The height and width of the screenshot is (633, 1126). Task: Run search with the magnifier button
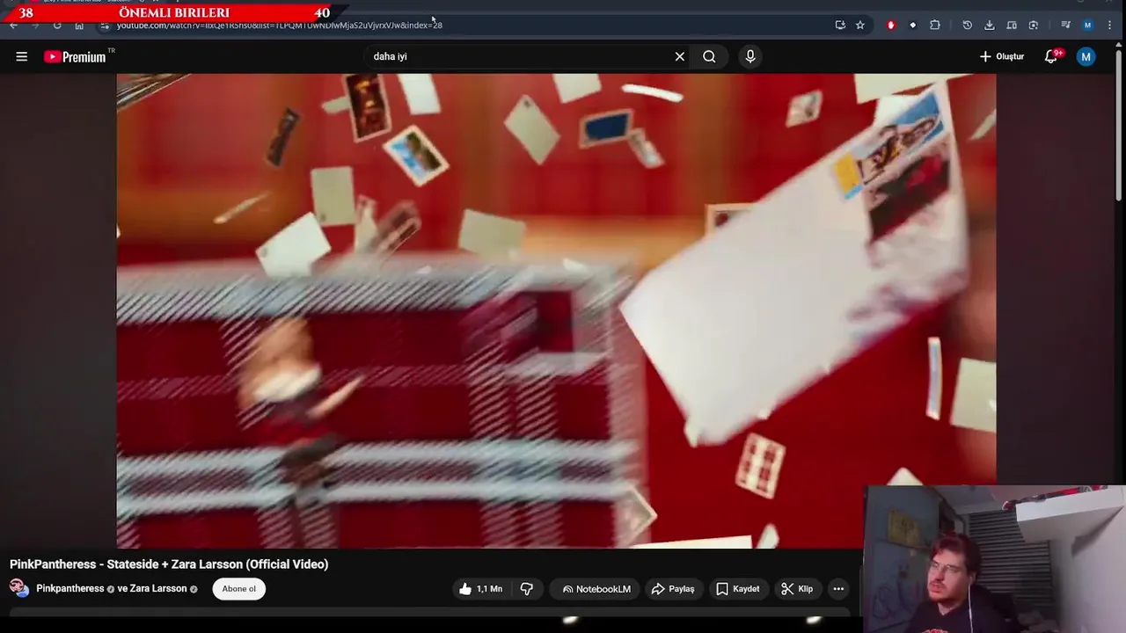pyautogui.click(x=709, y=56)
